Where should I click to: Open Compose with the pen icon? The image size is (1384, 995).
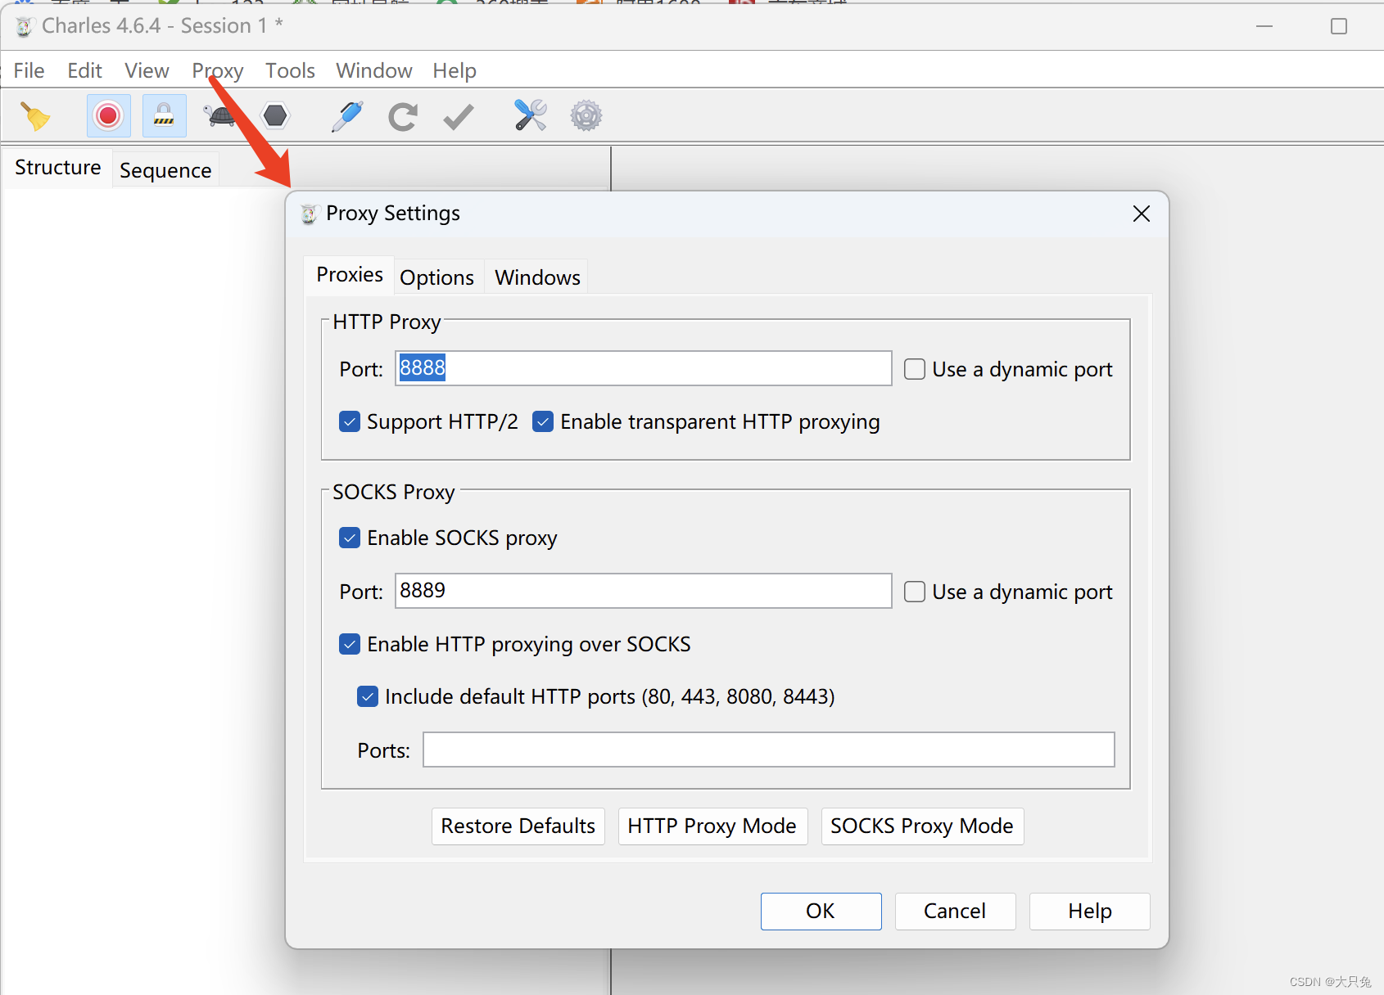coord(347,116)
